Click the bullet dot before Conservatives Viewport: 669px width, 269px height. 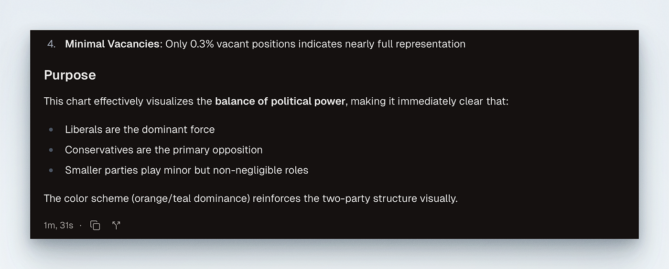(51, 150)
